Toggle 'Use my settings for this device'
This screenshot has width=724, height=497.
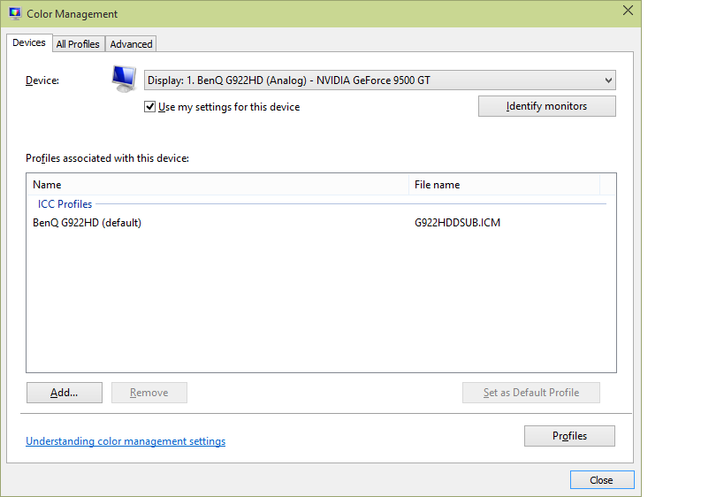pyautogui.click(x=150, y=107)
